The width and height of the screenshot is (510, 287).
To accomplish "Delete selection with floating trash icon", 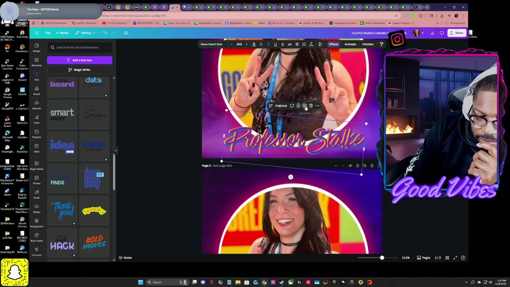I will 311,106.
